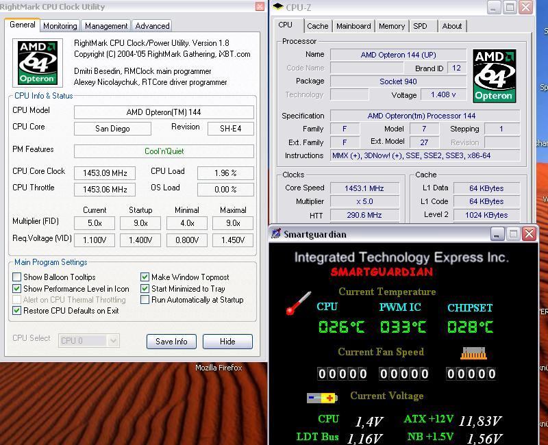Open the Management tab

click(x=106, y=26)
